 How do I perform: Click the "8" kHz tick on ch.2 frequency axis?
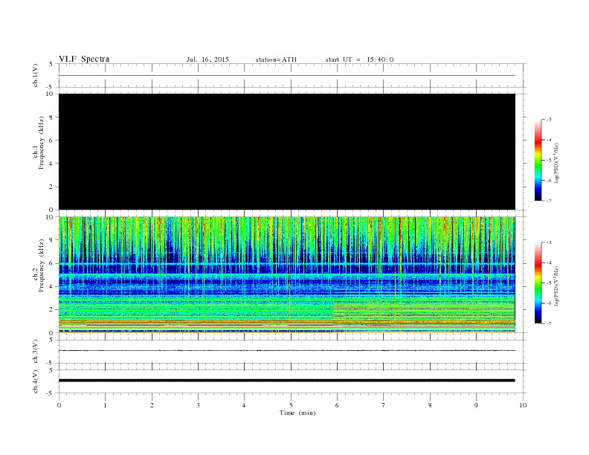[51, 240]
